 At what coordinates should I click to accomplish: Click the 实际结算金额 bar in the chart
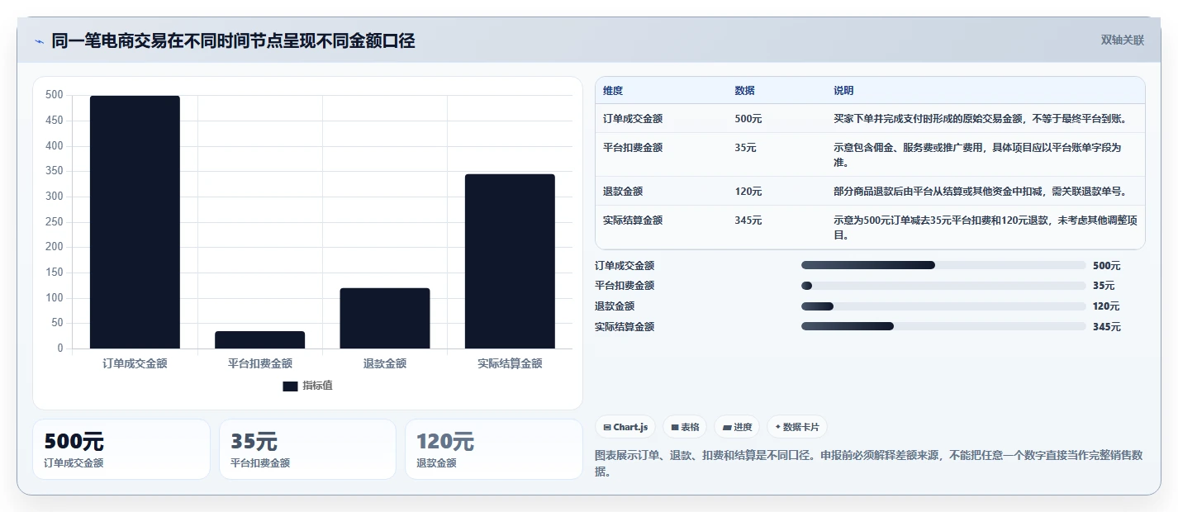click(x=510, y=261)
